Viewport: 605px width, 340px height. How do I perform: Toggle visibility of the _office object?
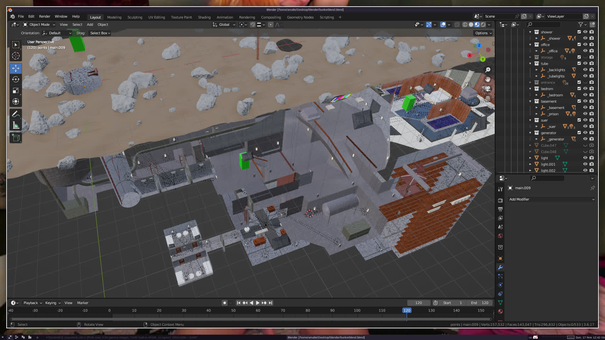click(x=585, y=51)
